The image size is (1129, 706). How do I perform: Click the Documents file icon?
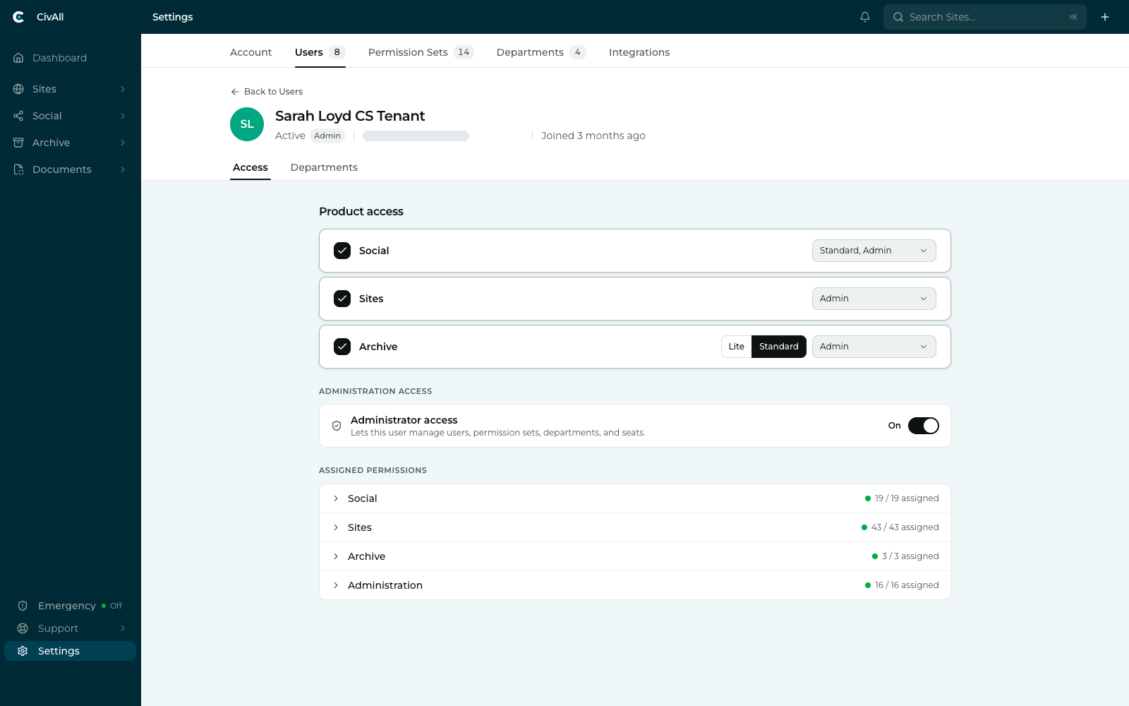tap(18, 169)
